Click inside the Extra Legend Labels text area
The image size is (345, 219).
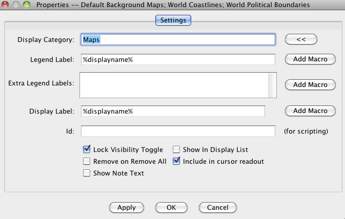[x=174, y=84]
